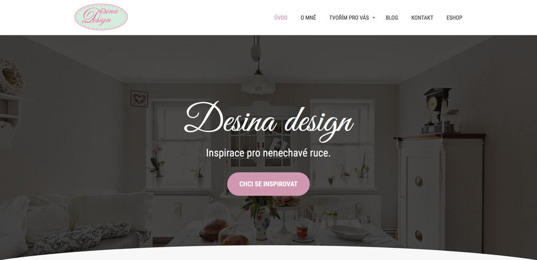537x260 pixels.
Task: Click the left window with orchid
Action: tap(179, 144)
